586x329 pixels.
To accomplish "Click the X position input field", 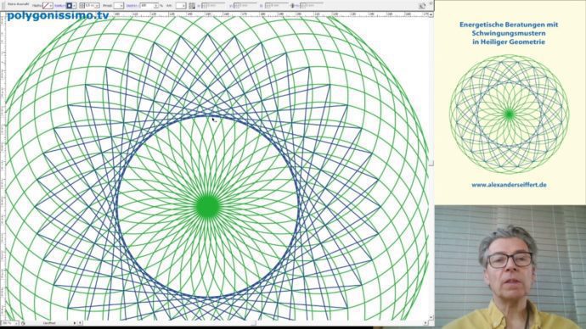I will click(213, 6).
